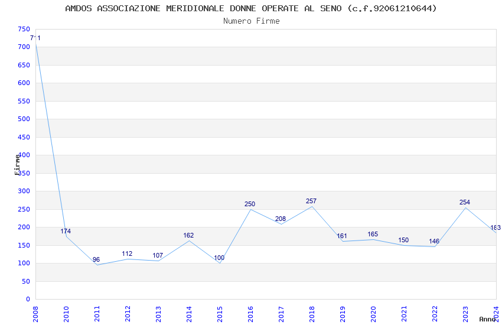The image size is (502, 325).
Task: Click y-axis tick label 0
Action: click(28, 300)
